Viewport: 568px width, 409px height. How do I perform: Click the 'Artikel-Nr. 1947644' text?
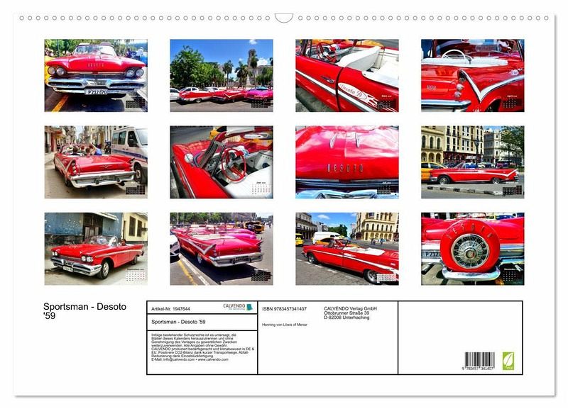click(x=170, y=309)
